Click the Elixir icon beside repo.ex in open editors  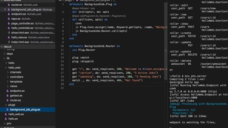point(9,19)
